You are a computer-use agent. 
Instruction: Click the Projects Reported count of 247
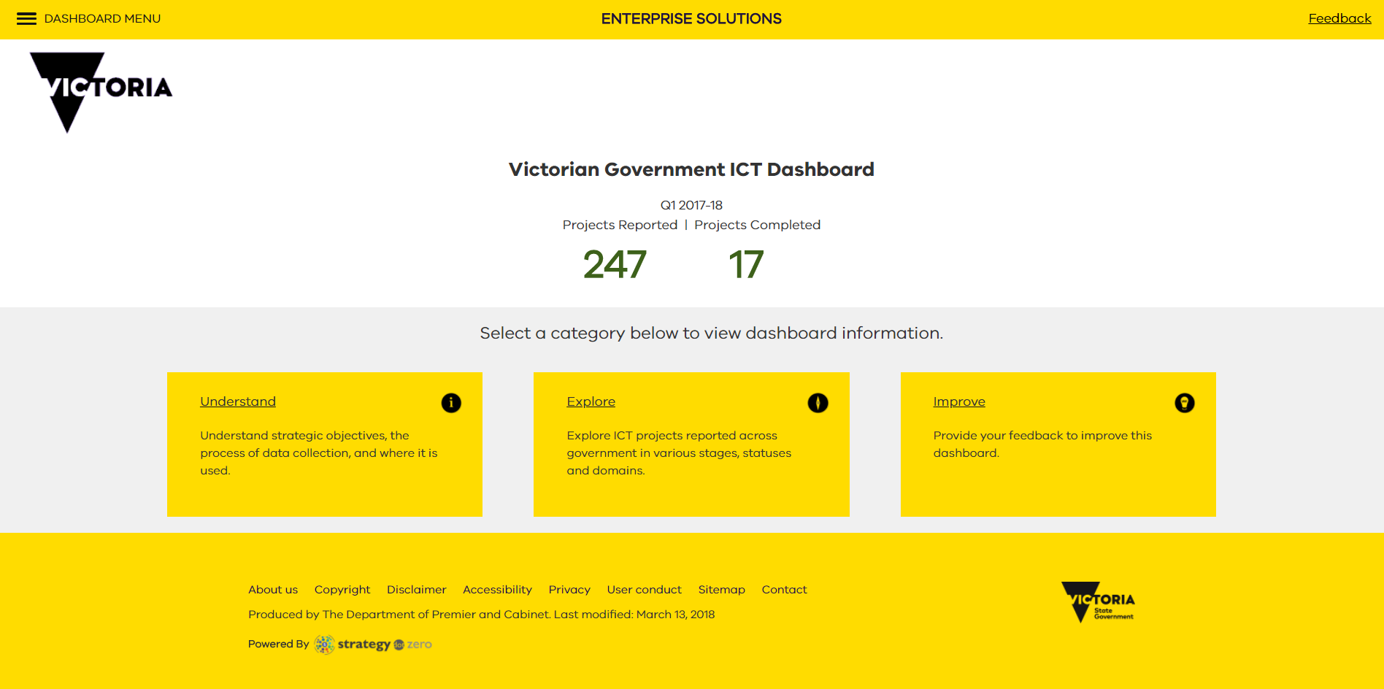tap(614, 265)
